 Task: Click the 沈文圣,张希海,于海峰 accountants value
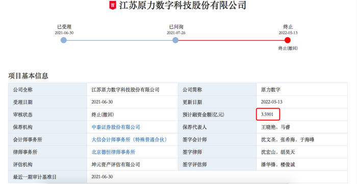(x=288, y=140)
